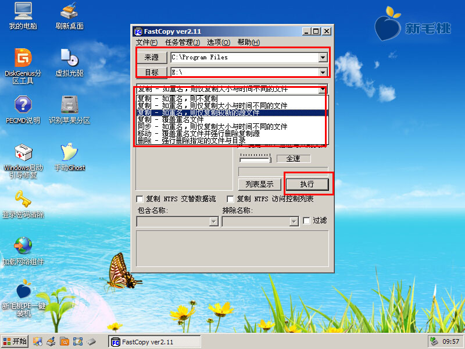465x349 pixels.
Task: Click the brush quick launch icon in the taskbar
Action: point(51,341)
